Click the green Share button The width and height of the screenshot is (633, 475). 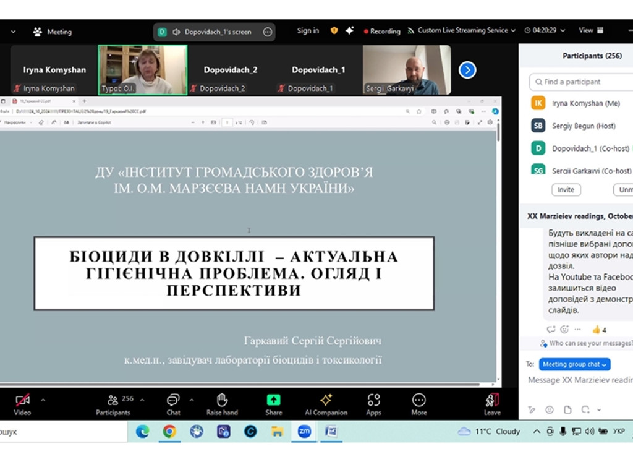274,404
